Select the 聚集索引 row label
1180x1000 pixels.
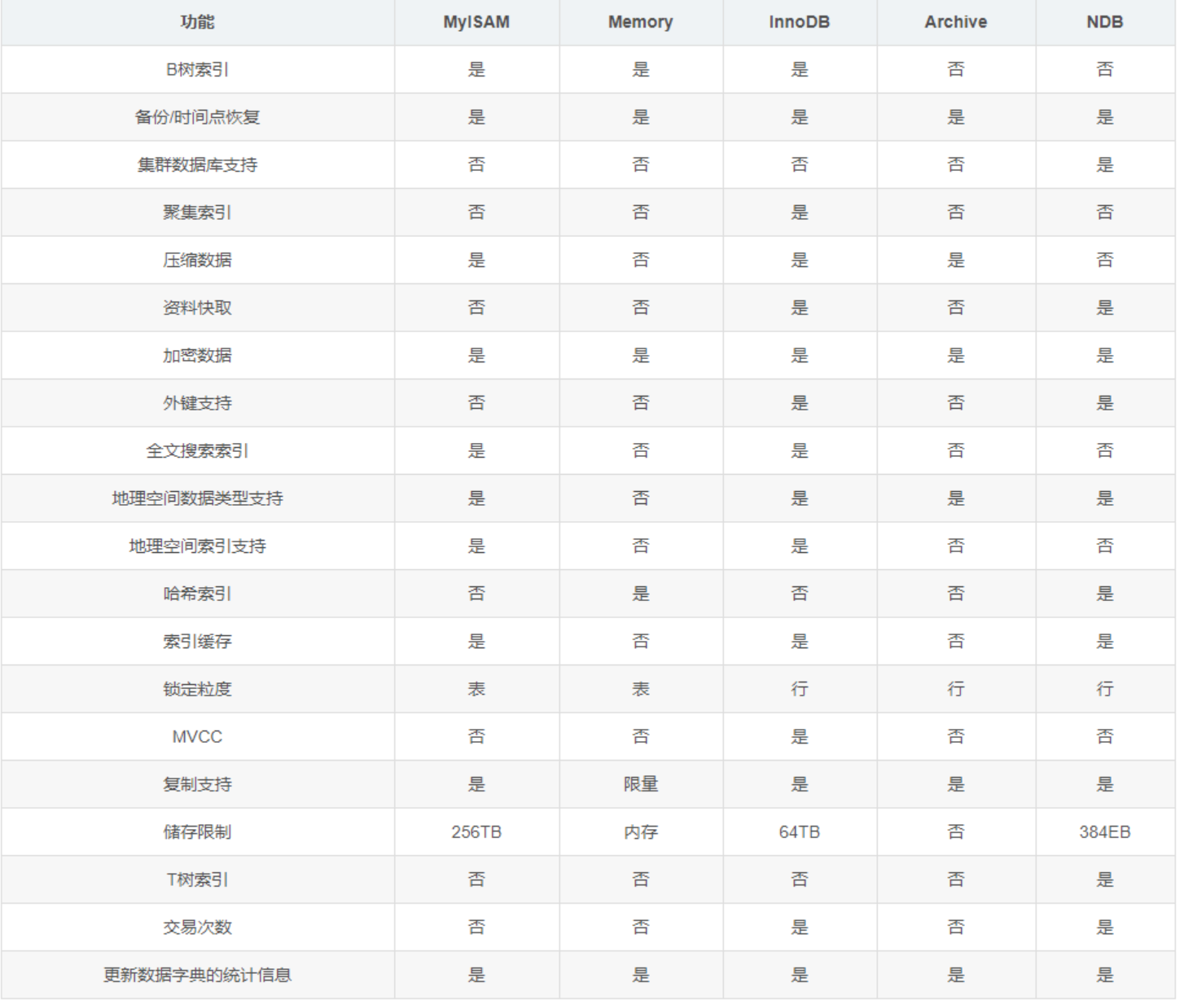click(197, 213)
